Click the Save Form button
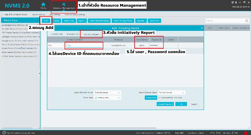 (x=155, y=21)
